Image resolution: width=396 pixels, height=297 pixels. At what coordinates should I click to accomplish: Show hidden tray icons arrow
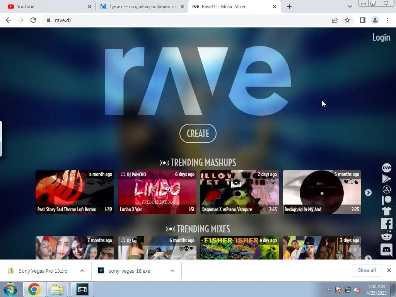pos(329,290)
